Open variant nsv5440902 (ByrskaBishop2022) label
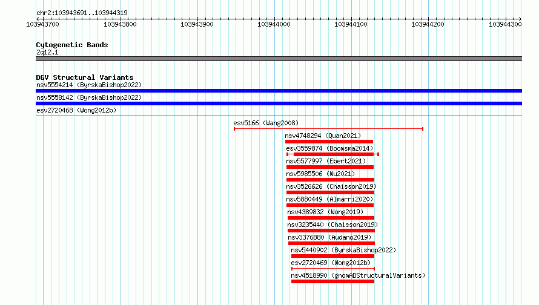The height and width of the screenshot is (305, 539). [343, 250]
